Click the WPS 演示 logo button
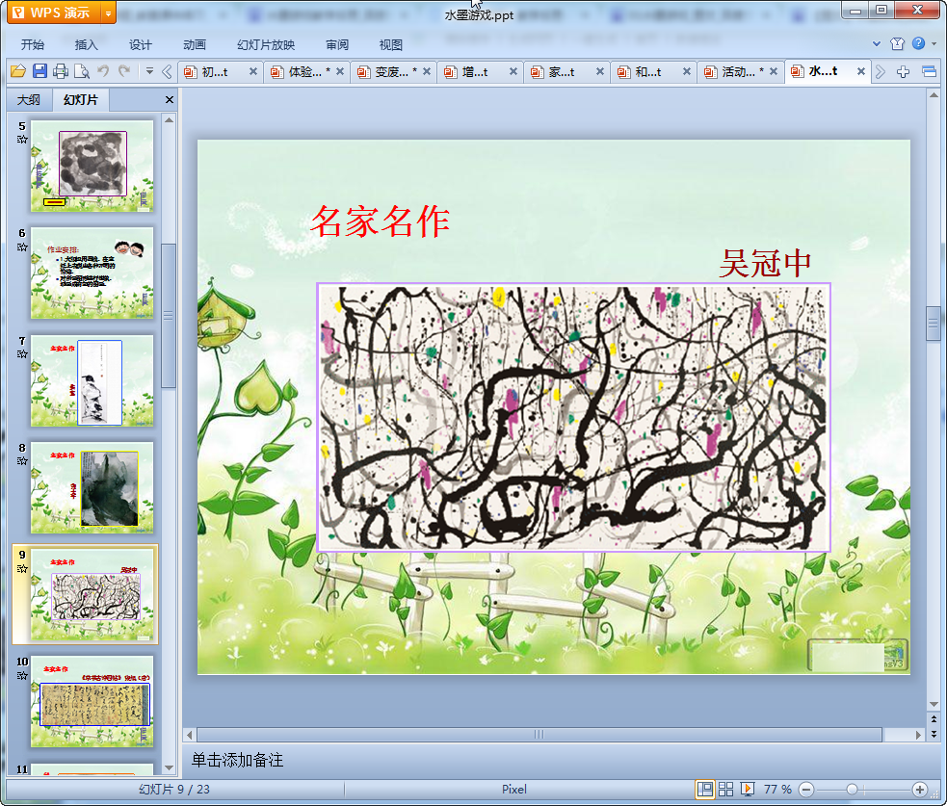This screenshot has height=806, width=947. 54,13
